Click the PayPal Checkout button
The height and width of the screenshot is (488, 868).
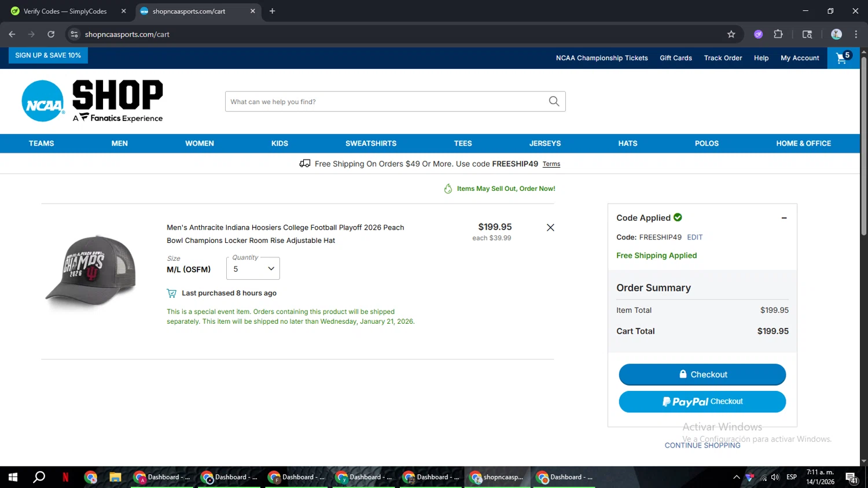pos(703,402)
